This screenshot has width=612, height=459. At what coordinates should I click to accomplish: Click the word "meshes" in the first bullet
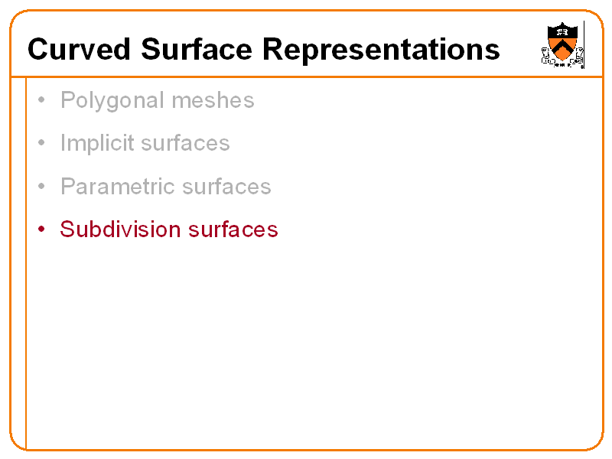(x=213, y=100)
